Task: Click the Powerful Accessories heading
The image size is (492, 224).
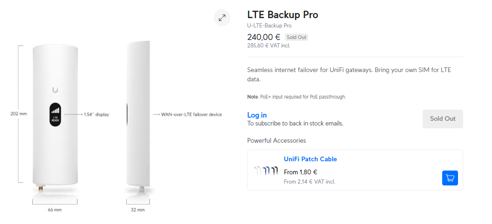Action: pos(276,140)
